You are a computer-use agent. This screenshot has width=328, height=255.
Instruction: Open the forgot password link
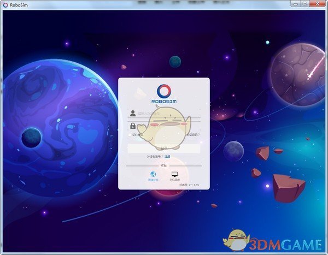[x=193, y=135]
